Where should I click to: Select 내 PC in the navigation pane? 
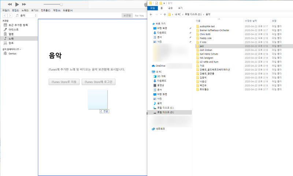(159, 72)
